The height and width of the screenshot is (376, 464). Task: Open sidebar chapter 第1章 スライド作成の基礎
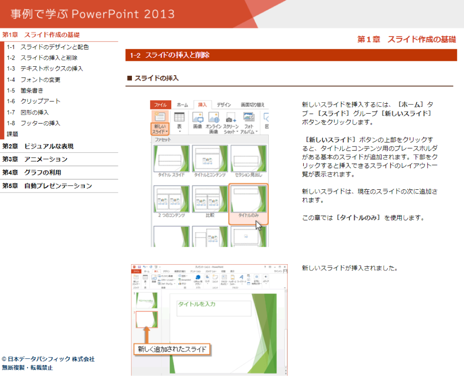tap(41, 35)
